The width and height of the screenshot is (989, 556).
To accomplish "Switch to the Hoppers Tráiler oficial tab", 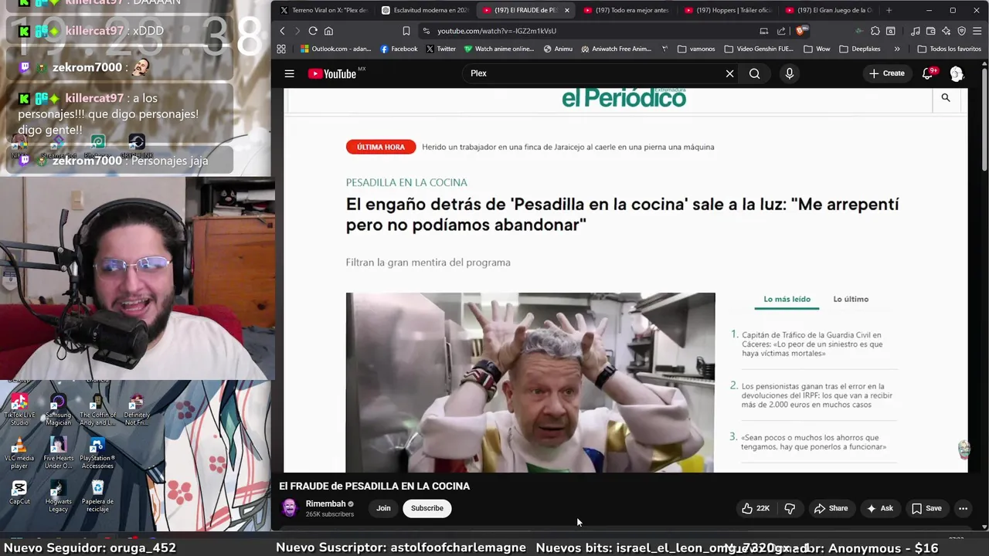I will point(727,10).
